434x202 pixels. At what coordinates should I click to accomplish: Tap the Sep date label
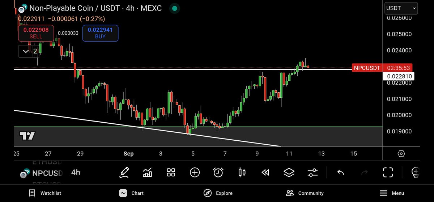click(128, 154)
